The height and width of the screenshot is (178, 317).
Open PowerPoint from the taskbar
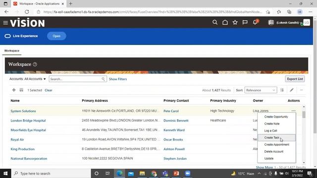coord(176,174)
